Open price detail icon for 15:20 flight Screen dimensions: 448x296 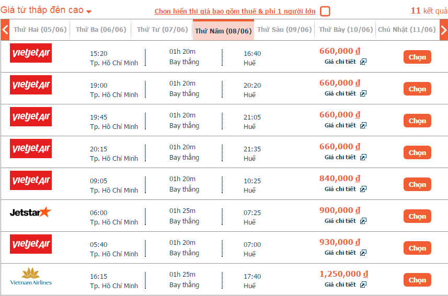point(363,62)
